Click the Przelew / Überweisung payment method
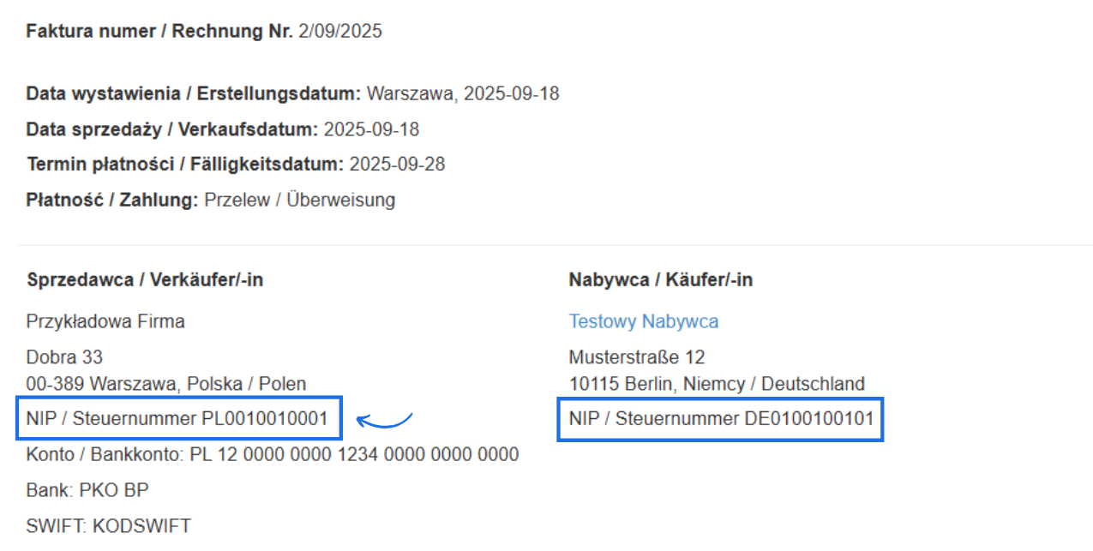 click(299, 200)
